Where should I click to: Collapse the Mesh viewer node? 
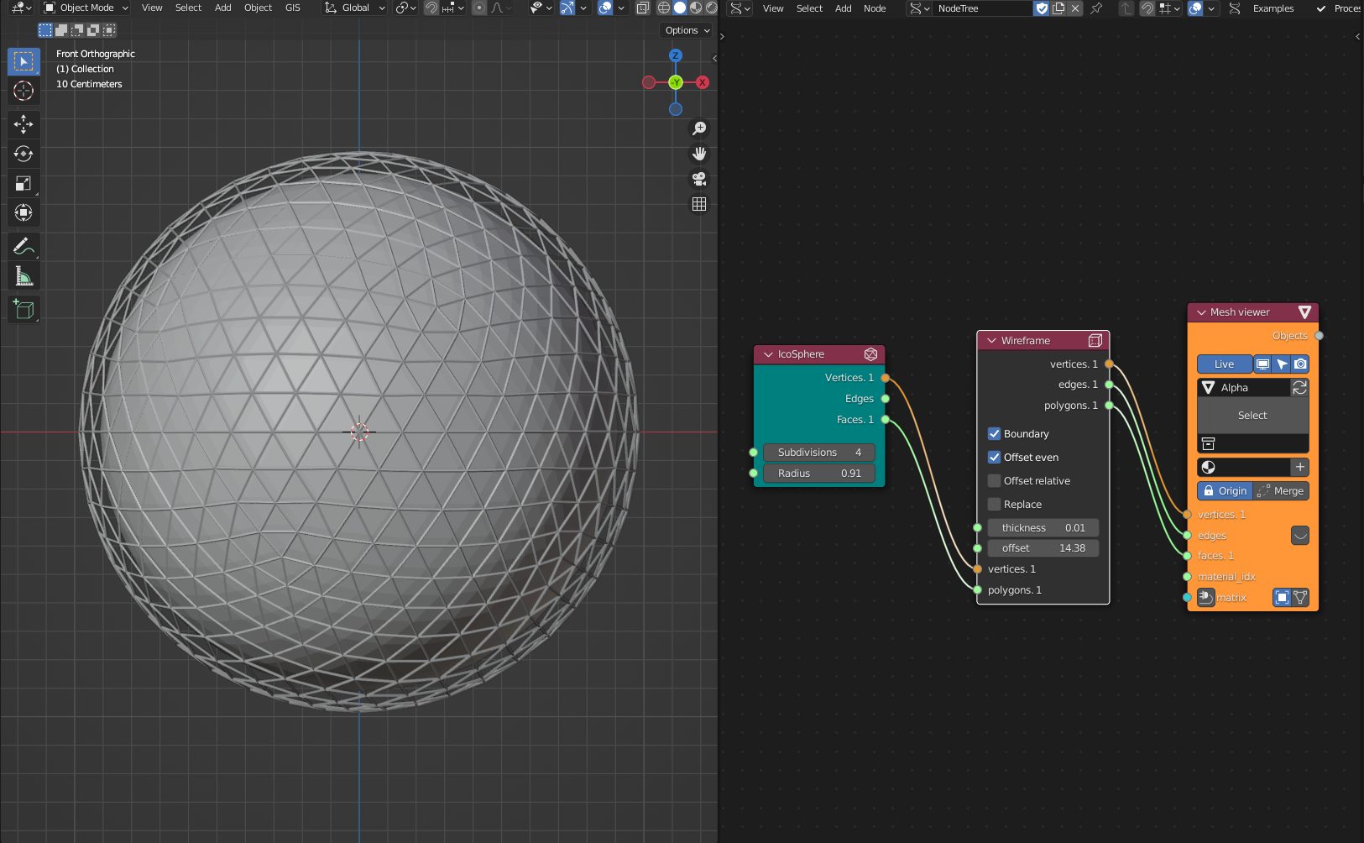coord(1201,312)
